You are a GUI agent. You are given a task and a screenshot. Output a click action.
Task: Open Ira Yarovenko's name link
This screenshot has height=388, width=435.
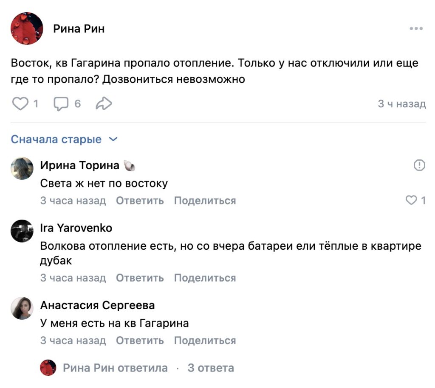[x=76, y=228]
